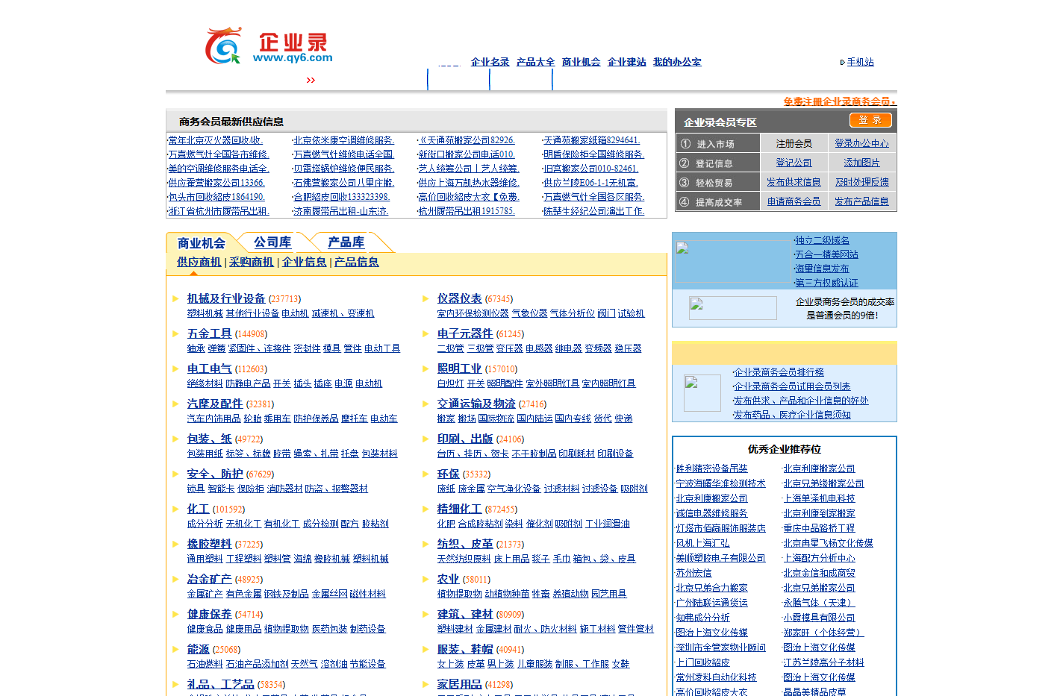Click the yellow arrow bullet beside 照明工业

pyautogui.click(x=425, y=369)
